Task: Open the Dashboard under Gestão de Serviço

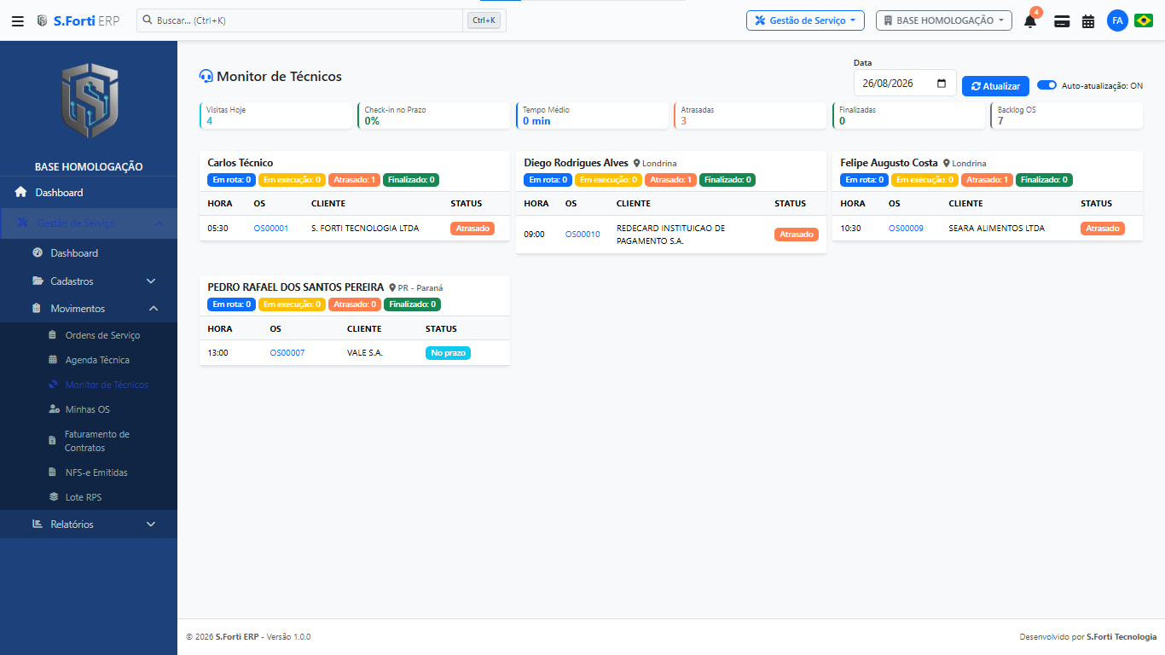Action: 89,252
